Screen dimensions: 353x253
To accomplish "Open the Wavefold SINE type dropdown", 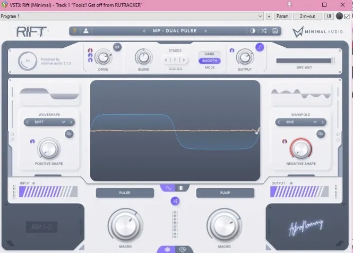I will tap(300, 122).
